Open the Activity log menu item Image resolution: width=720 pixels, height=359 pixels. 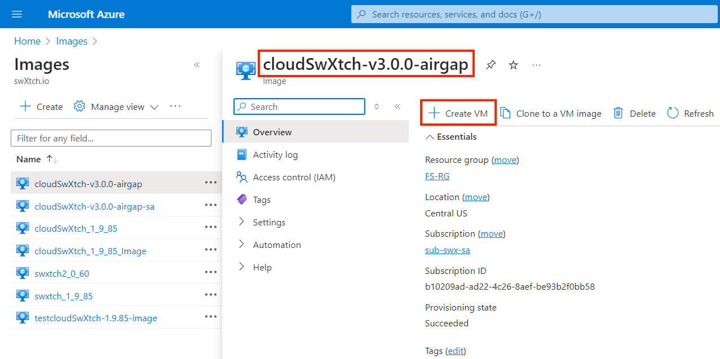[275, 155]
